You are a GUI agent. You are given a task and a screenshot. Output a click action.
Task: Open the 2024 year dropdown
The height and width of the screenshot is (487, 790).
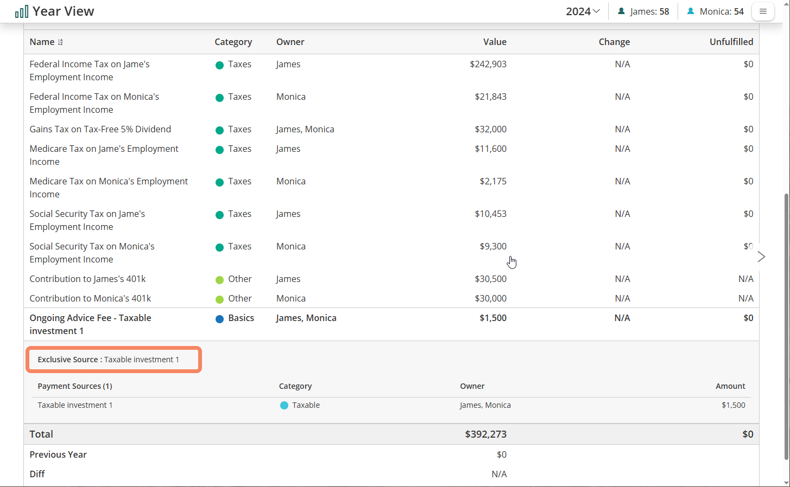(583, 11)
